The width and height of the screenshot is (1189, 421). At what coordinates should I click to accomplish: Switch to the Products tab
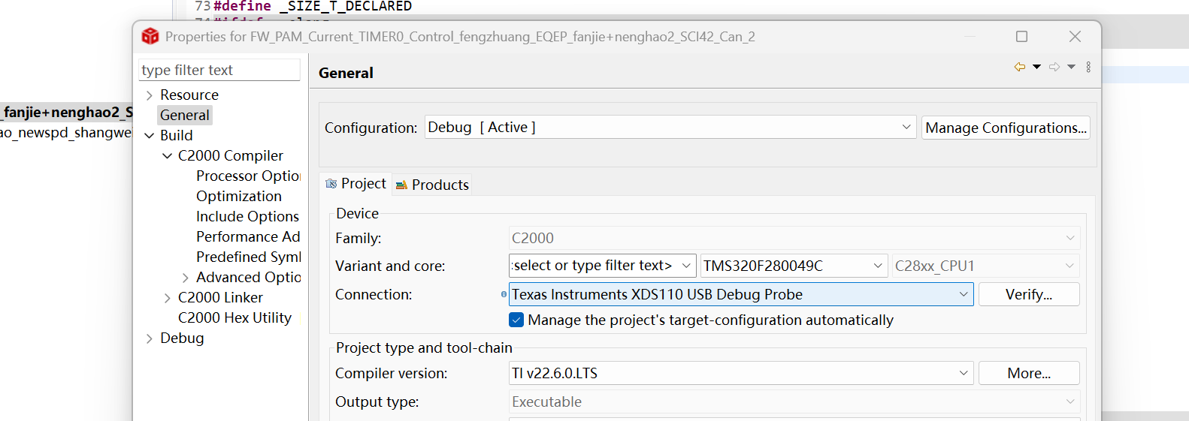432,185
